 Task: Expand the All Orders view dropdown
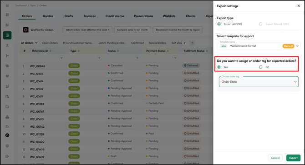[x=29, y=43]
